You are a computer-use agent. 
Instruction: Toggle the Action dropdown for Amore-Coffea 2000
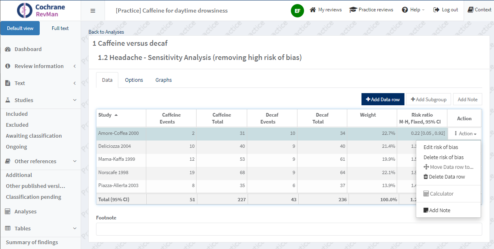pyautogui.click(x=465, y=134)
